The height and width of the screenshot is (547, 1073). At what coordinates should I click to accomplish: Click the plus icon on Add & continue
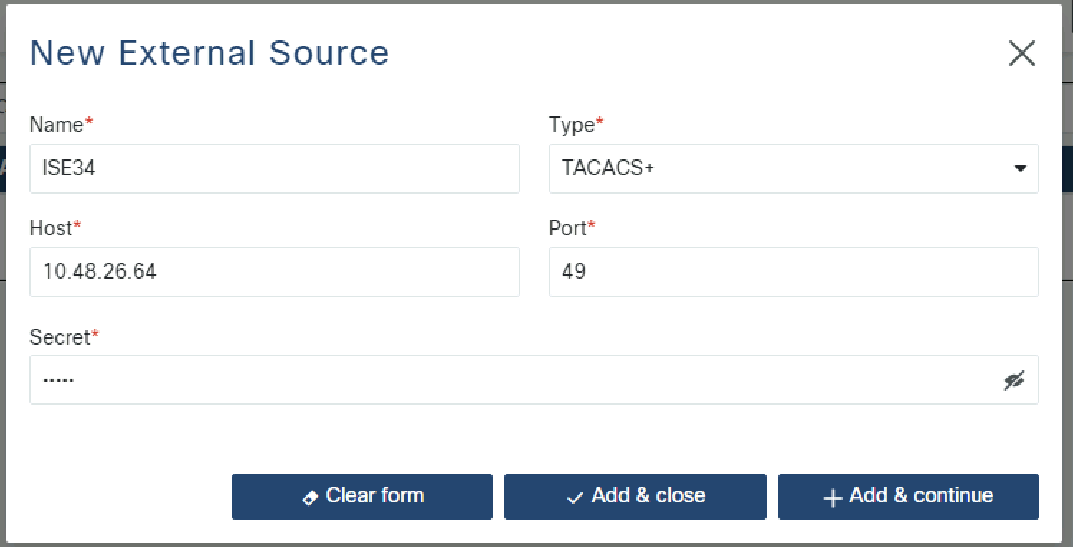click(x=833, y=497)
